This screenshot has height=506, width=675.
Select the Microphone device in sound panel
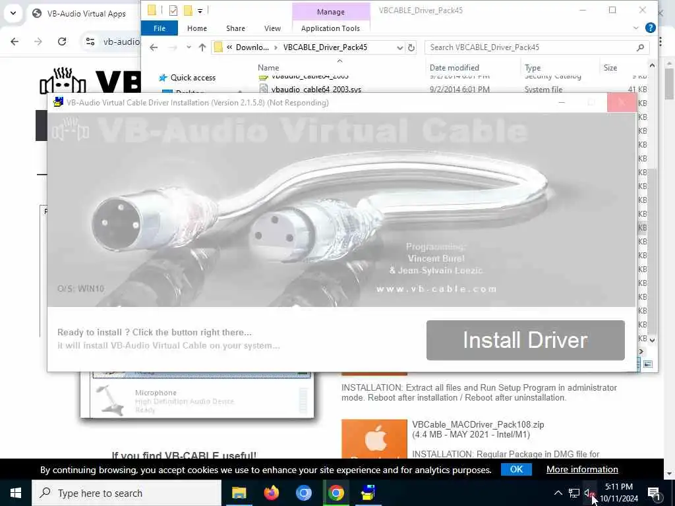(x=202, y=401)
